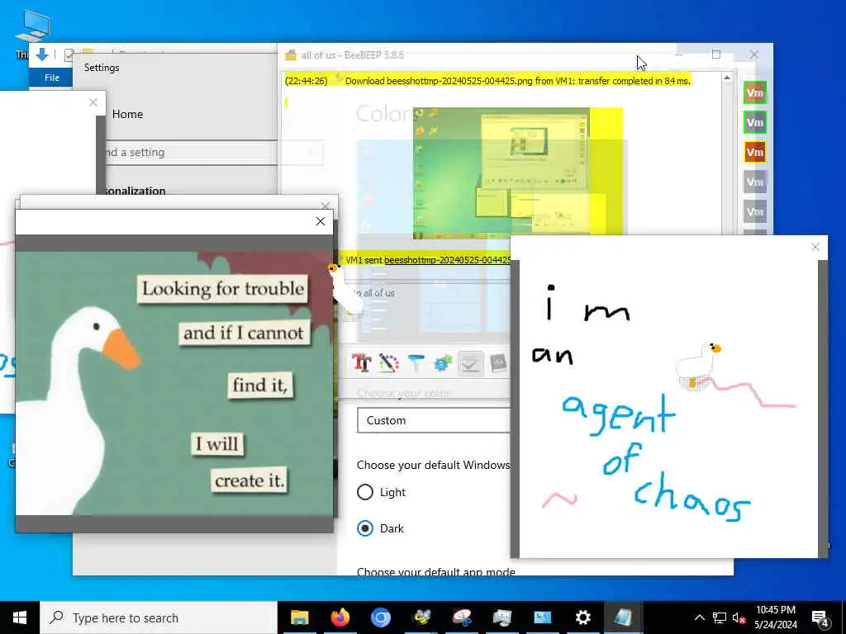Go to Home in Settings window

point(127,114)
